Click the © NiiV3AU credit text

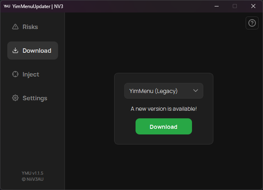point(33,179)
